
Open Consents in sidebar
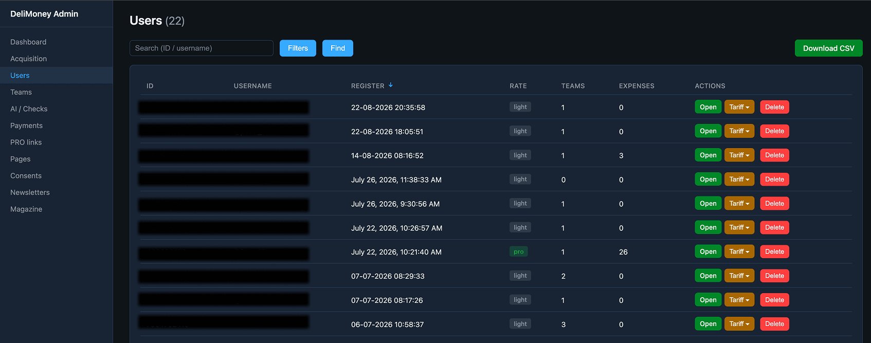[26, 176]
